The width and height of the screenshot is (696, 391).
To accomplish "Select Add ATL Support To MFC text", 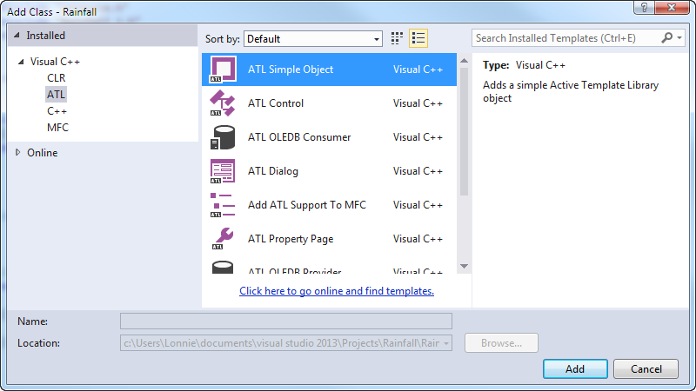I will (x=307, y=205).
